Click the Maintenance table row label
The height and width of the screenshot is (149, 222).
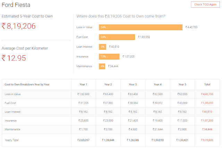[x=12, y=130]
